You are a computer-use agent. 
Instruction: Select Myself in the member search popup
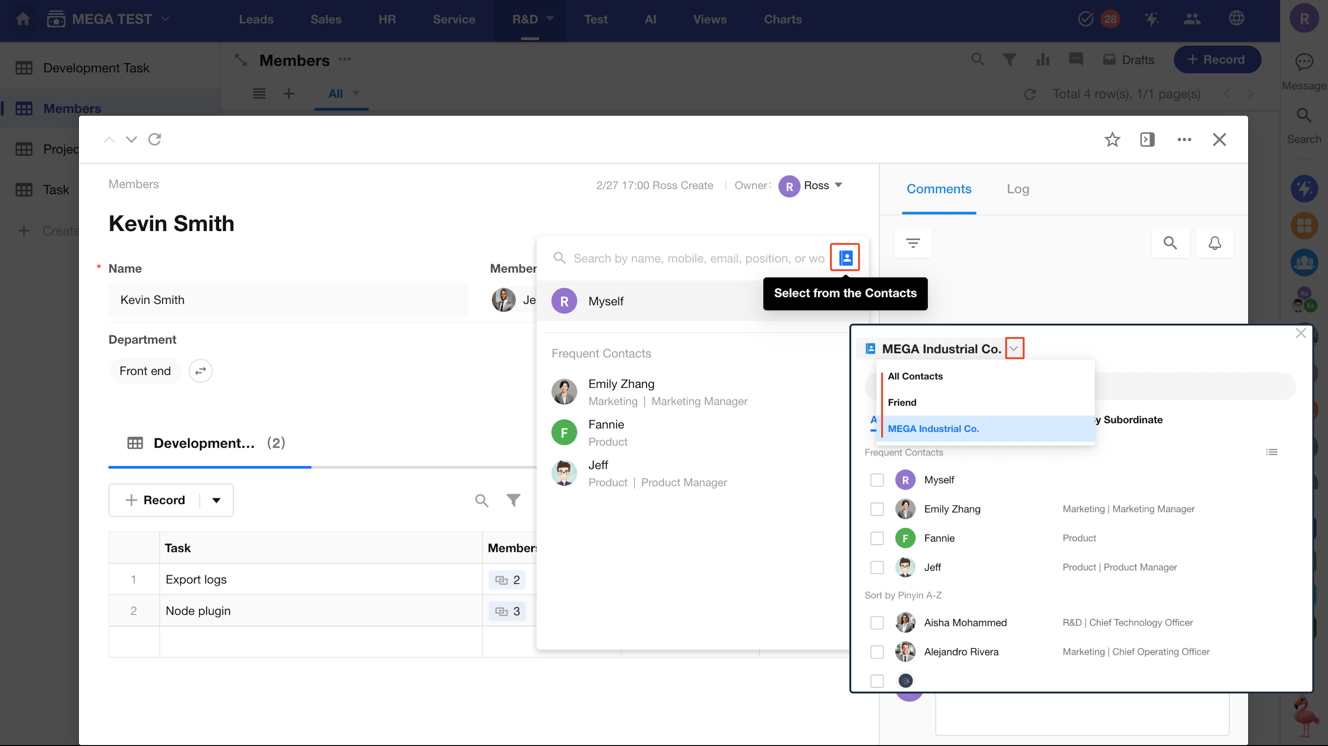click(606, 301)
